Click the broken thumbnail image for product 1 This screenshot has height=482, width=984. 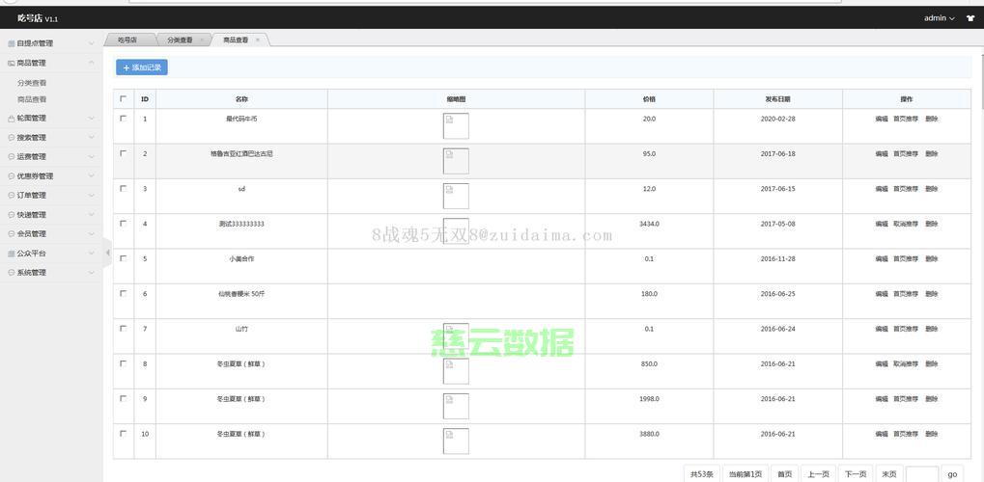click(456, 126)
